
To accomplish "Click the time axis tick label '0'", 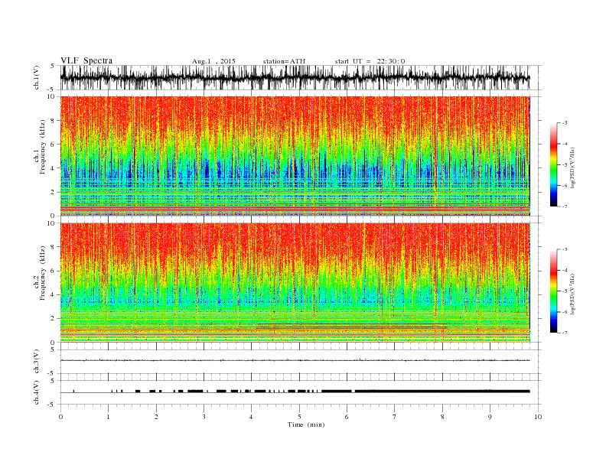I will pos(60,417).
